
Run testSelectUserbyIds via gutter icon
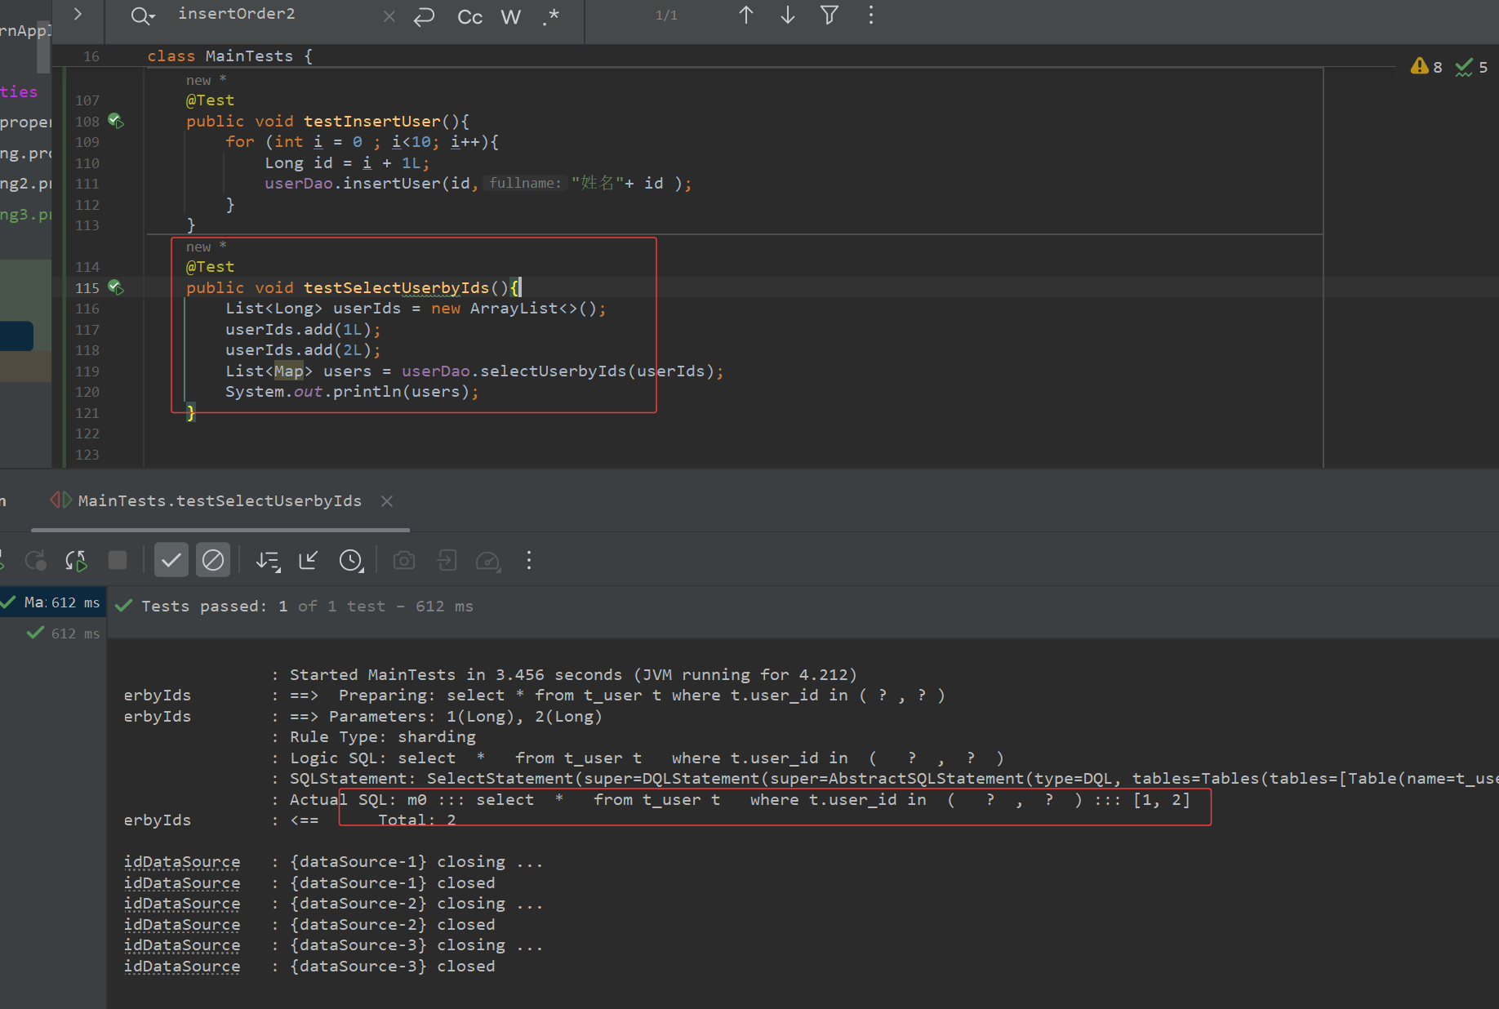[116, 287]
